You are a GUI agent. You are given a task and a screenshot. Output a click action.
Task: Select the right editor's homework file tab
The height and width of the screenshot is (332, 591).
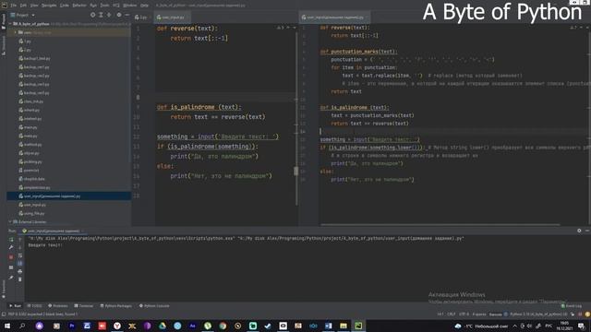[x=333, y=18]
